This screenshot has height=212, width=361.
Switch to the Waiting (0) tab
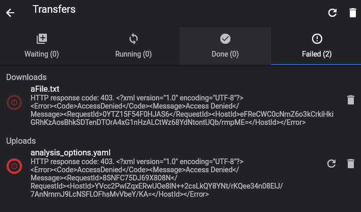point(42,46)
